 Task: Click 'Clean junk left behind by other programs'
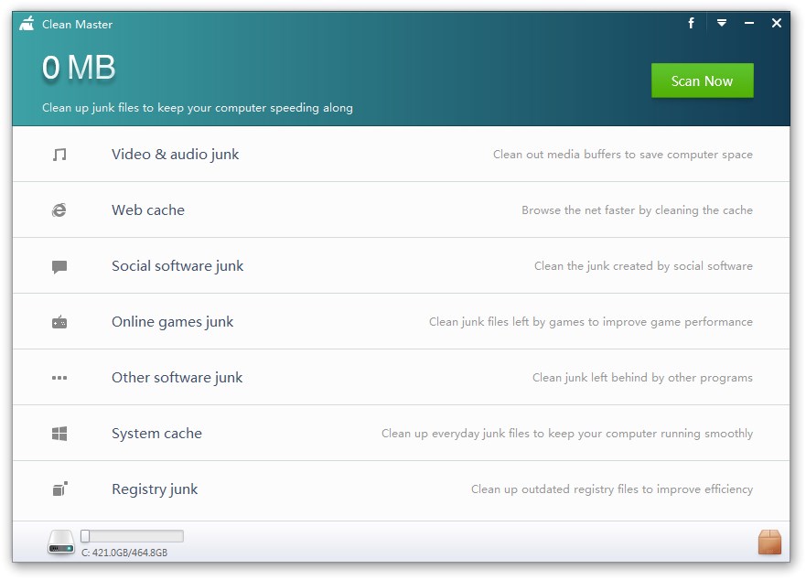pyautogui.click(x=642, y=378)
